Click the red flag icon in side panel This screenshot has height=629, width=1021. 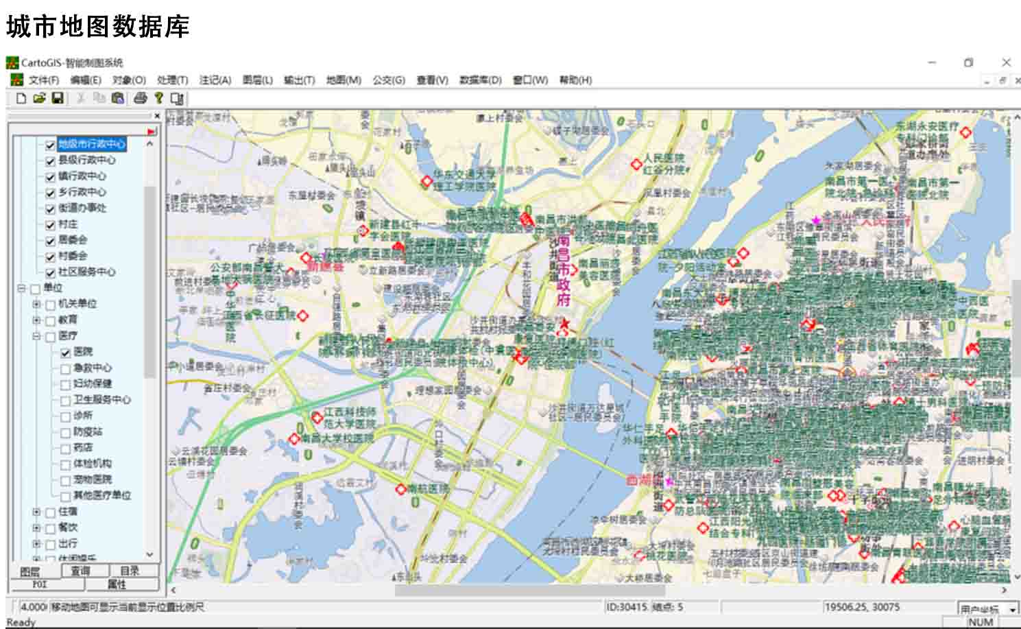click(152, 131)
